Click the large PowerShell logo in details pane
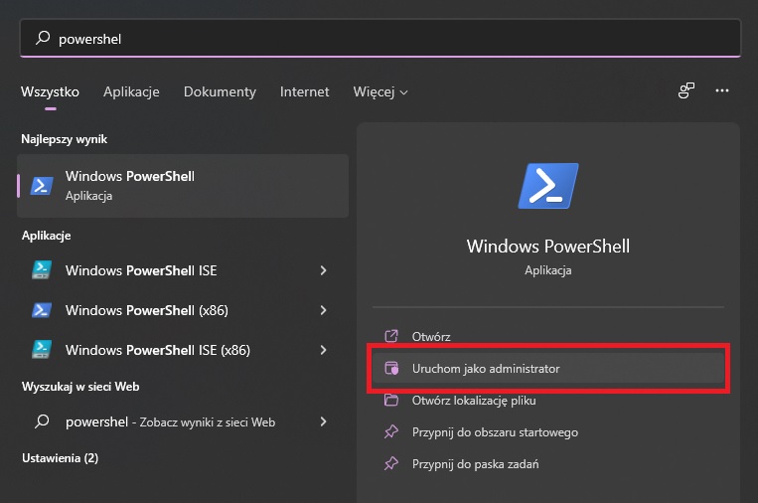Viewport: 758px width, 503px height. (x=548, y=186)
